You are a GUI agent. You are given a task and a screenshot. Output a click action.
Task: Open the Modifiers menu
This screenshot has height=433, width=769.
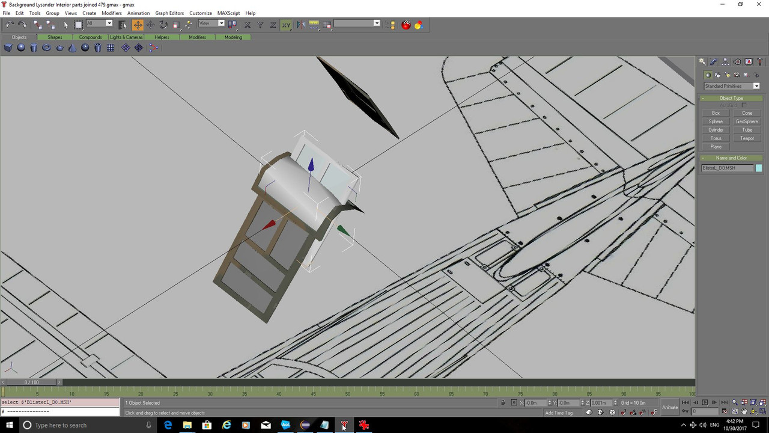coord(112,13)
